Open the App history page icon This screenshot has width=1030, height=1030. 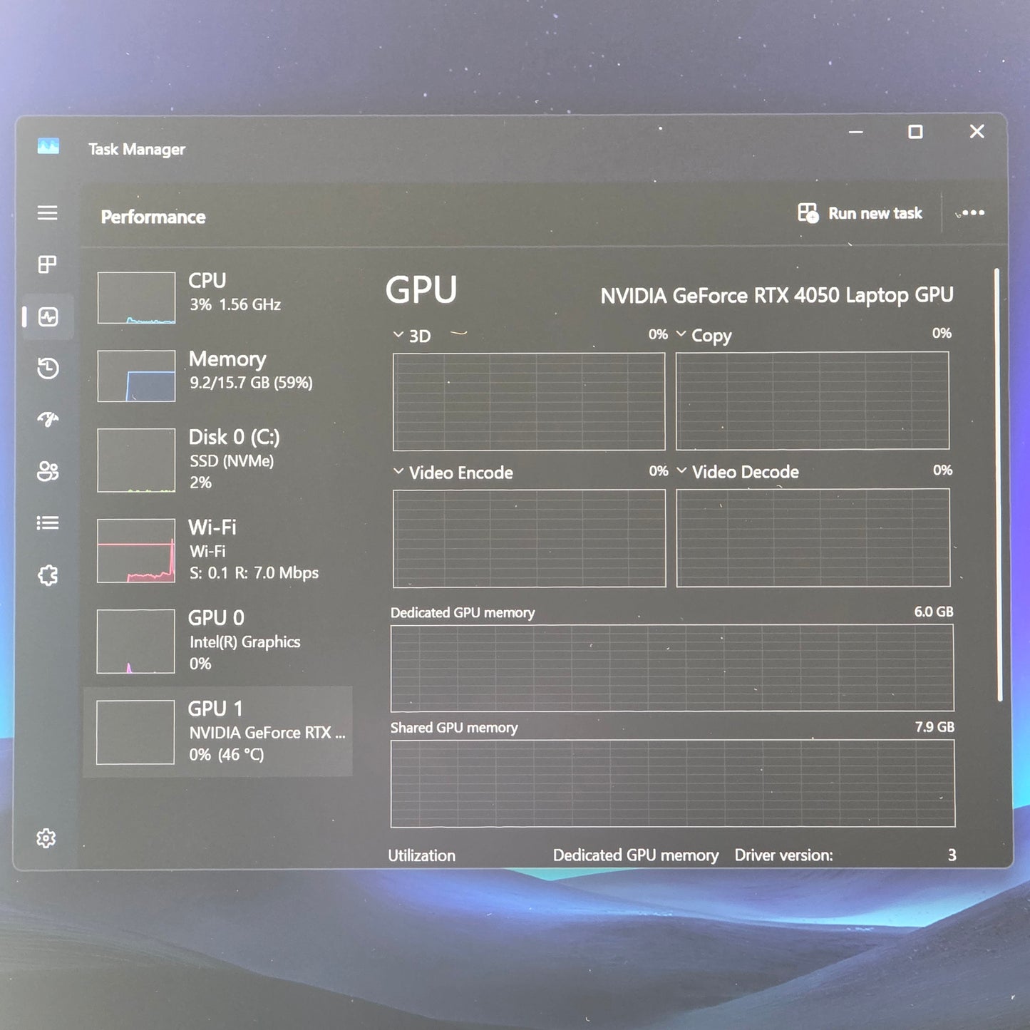pos(48,369)
